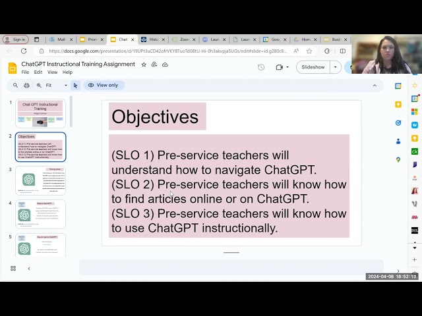Star the ChatGPT Instructional Training Assignment presentation
This screenshot has height=316, width=422.
pyautogui.click(x=144, y=65)
